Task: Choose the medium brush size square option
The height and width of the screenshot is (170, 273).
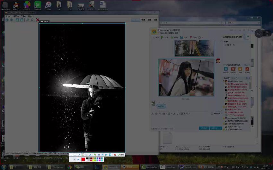Action: (75, 159)
